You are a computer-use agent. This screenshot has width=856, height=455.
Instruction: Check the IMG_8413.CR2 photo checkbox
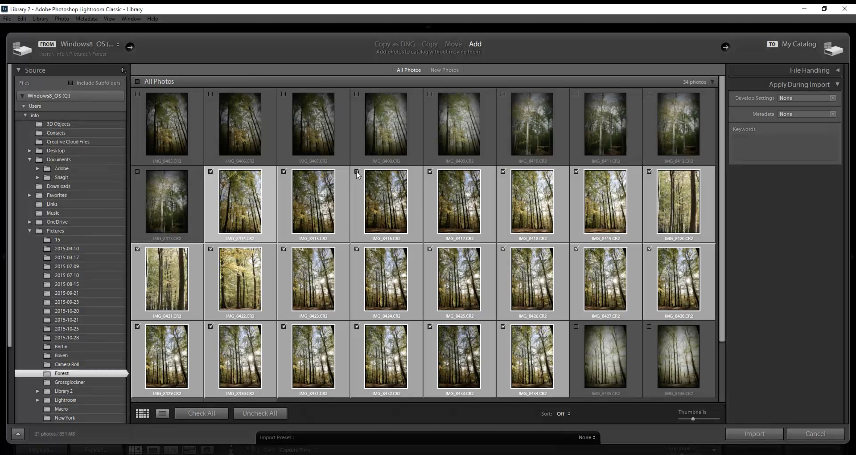click(137, 172)
